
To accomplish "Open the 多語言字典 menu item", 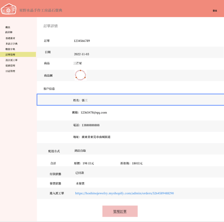I will click(x=12, y=44).
